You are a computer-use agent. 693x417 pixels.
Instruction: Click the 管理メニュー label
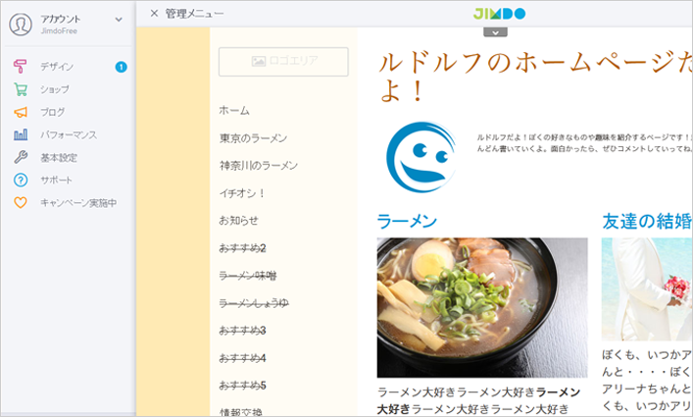tap(194, 14)
